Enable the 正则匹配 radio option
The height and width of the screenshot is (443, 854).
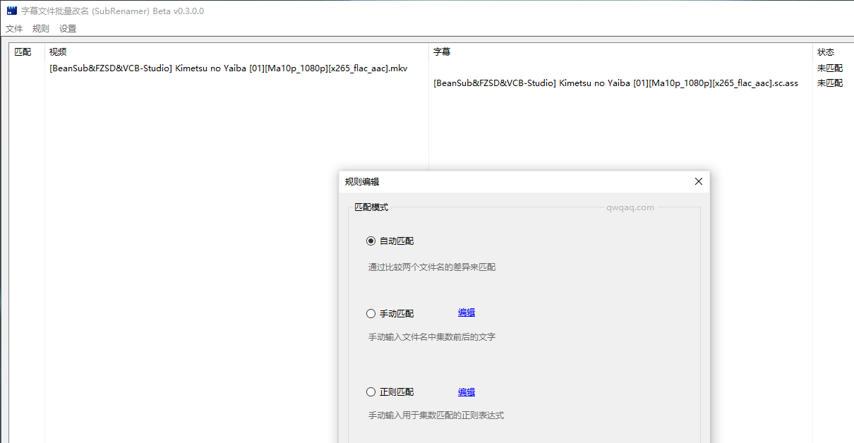(371, 392)
